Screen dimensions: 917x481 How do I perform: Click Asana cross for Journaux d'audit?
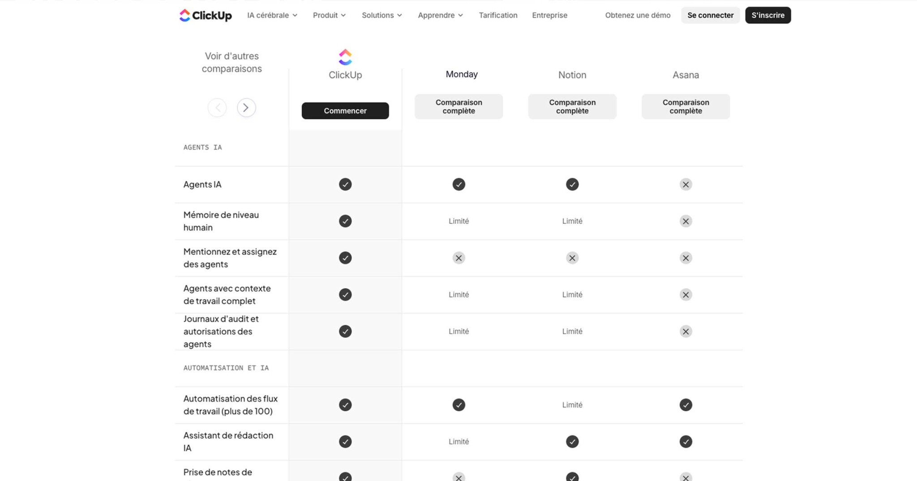(686, 331)
